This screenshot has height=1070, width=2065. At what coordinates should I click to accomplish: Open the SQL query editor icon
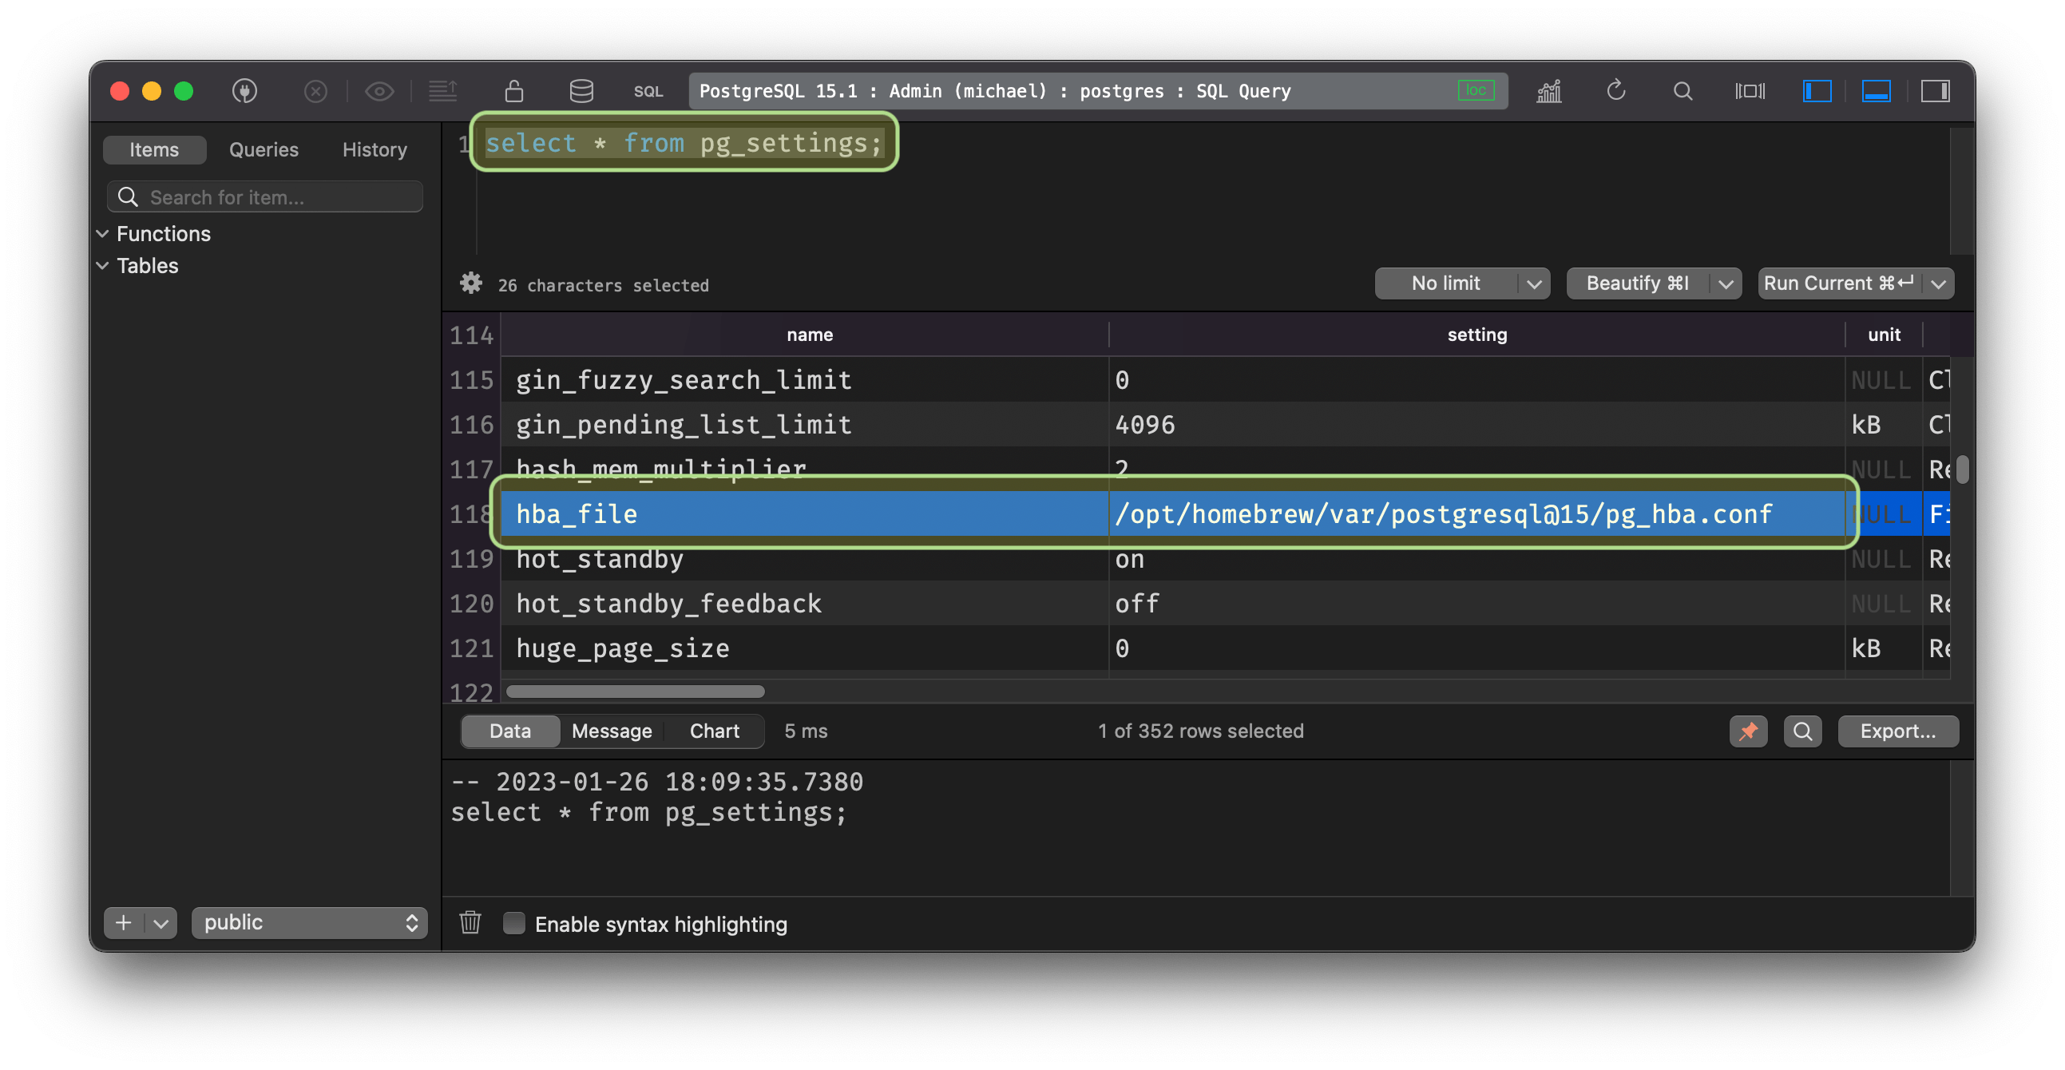(x=648, y=91)
